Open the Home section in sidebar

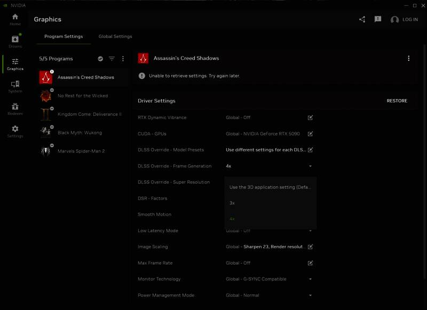tap(15, 19)
